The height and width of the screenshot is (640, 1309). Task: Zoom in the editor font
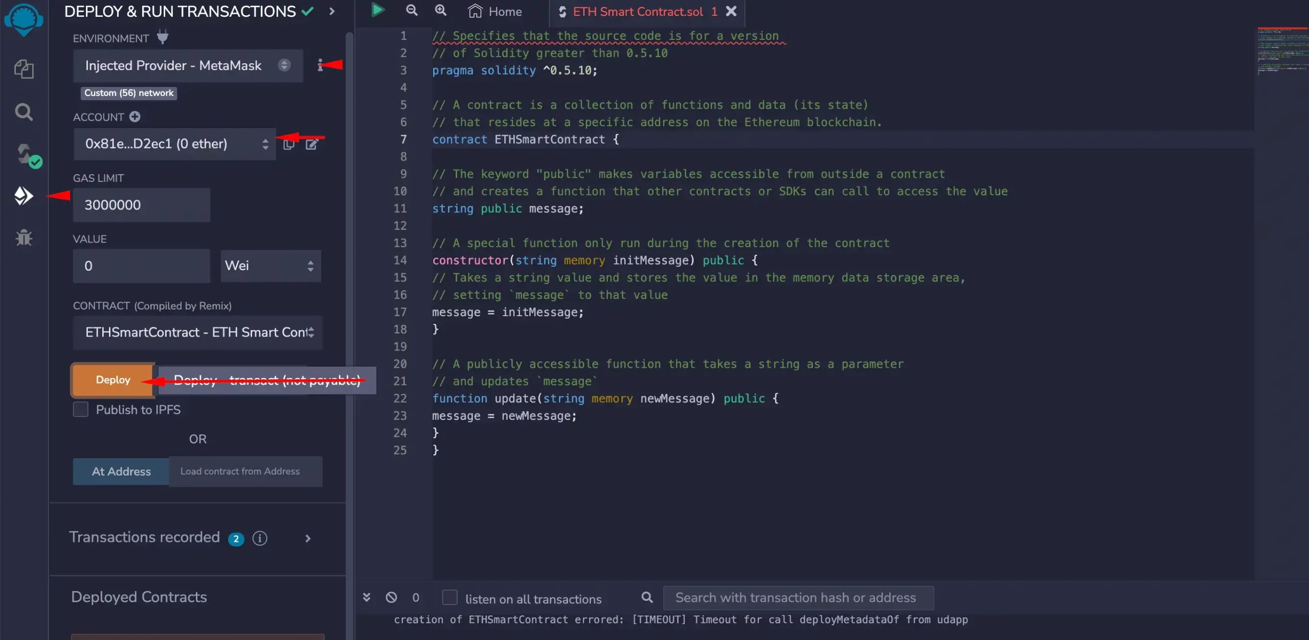[x=440, y=10]
